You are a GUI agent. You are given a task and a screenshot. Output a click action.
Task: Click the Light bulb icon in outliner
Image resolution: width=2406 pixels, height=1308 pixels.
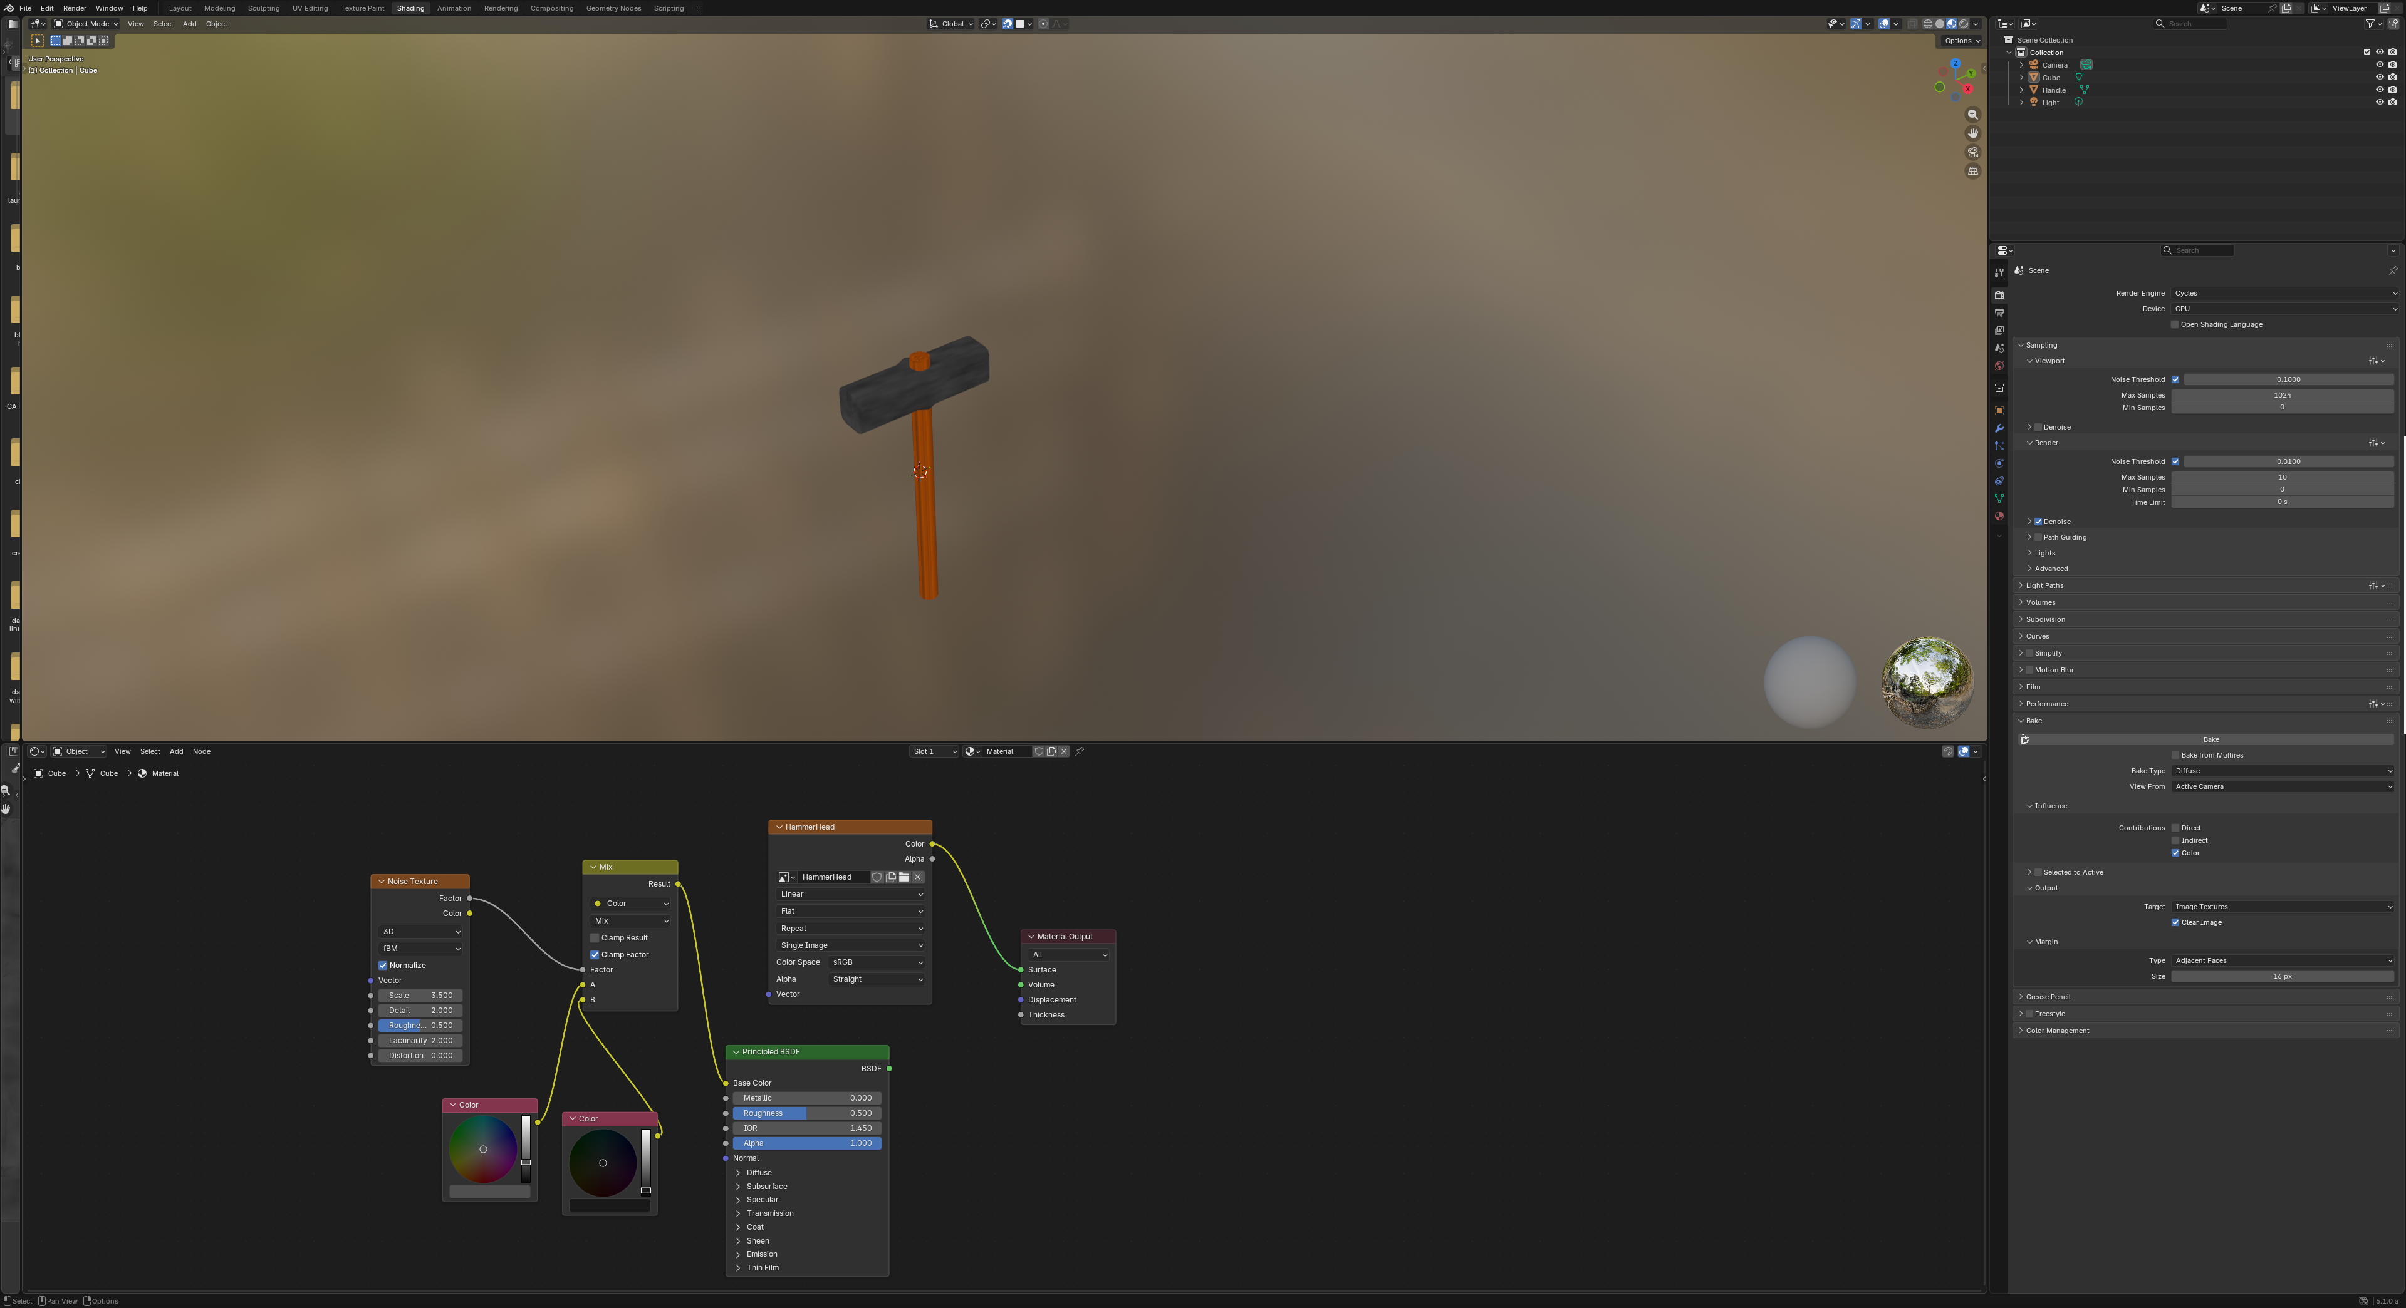2033,103
